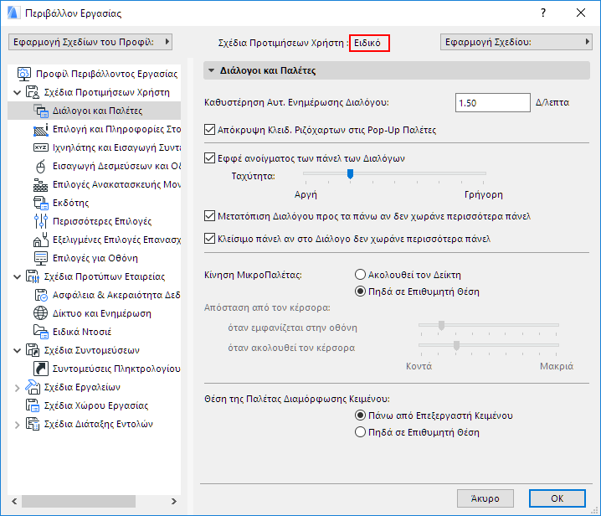
Task: Click the Ειδικά Ντοσιέ folder icon
Action: tap(41, 332)
